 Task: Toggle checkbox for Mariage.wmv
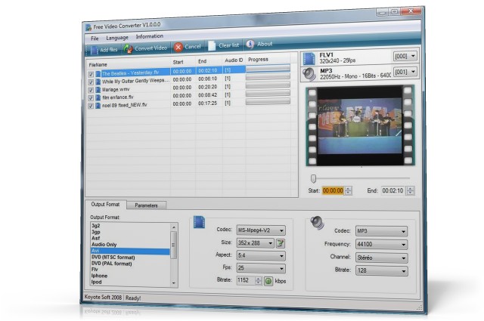tap(91, 88)
